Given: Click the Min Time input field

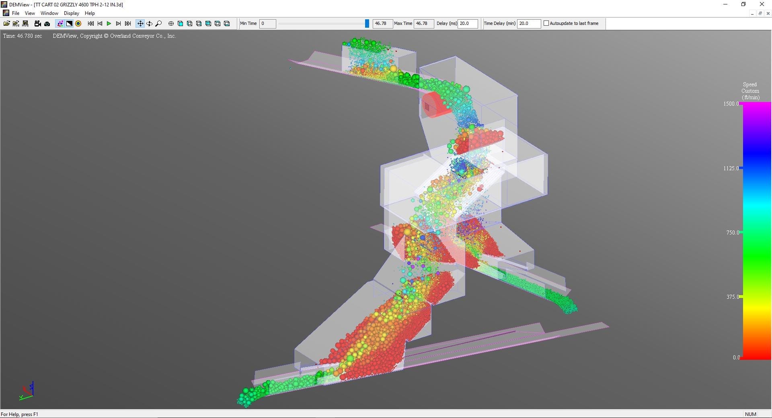Looking at the screenshot, I should pyautogui.click(x=267, y=24).
